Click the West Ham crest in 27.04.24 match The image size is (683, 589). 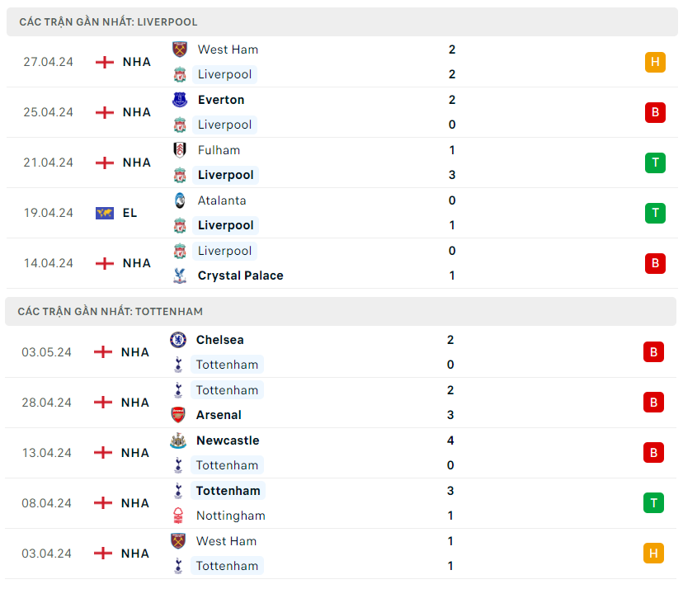pos(179,49)
